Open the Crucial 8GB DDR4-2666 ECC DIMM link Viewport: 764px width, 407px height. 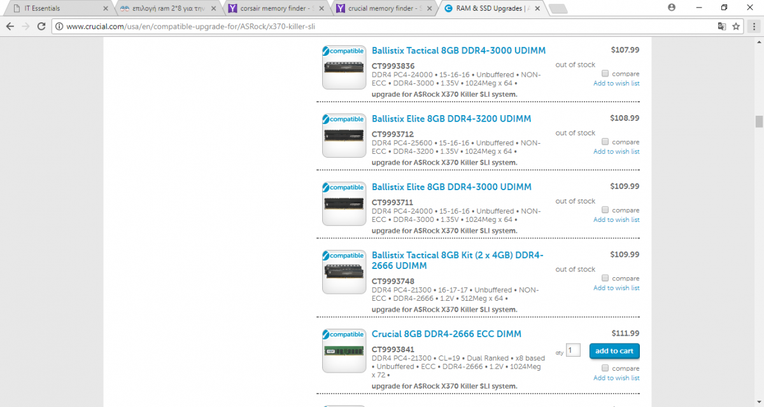pos(446,334)
